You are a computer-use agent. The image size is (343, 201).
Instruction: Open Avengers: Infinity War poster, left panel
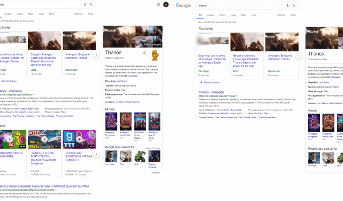pos(125,122)
